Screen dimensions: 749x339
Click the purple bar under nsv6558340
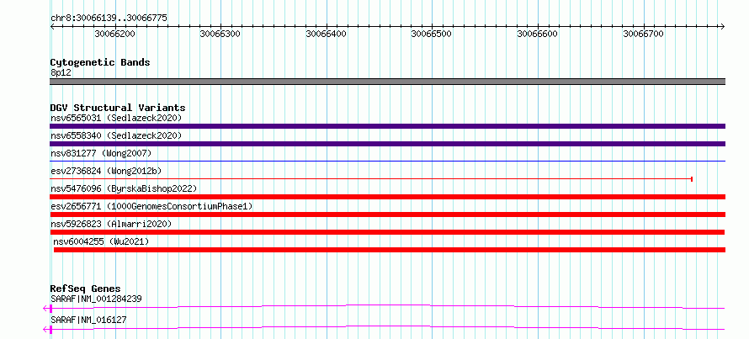click(387, 144)
